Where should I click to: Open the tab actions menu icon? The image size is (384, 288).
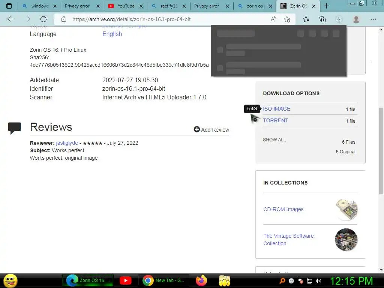click(9, 6)
